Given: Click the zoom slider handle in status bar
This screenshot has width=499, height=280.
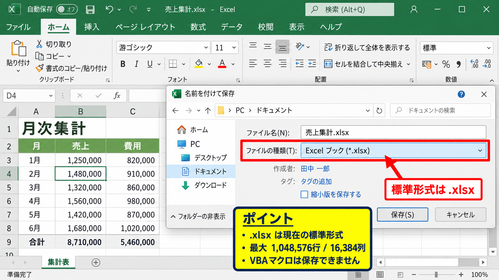Looking at the screenshot, I should (436, 275).
